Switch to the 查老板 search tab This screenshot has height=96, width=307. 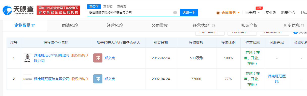coord(108,6)
